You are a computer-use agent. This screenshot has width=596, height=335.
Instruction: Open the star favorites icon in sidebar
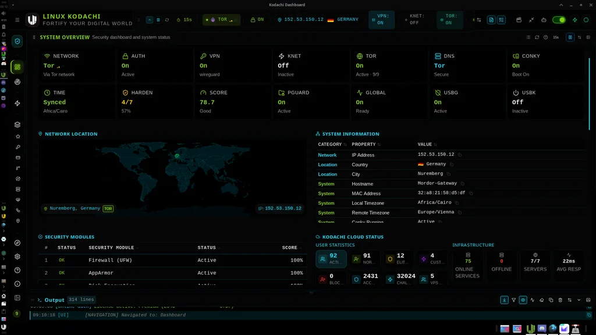coord(18,136)
